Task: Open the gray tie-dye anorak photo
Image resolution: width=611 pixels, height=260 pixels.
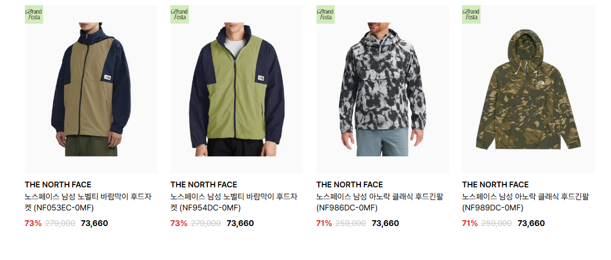Action: [383, 89]
